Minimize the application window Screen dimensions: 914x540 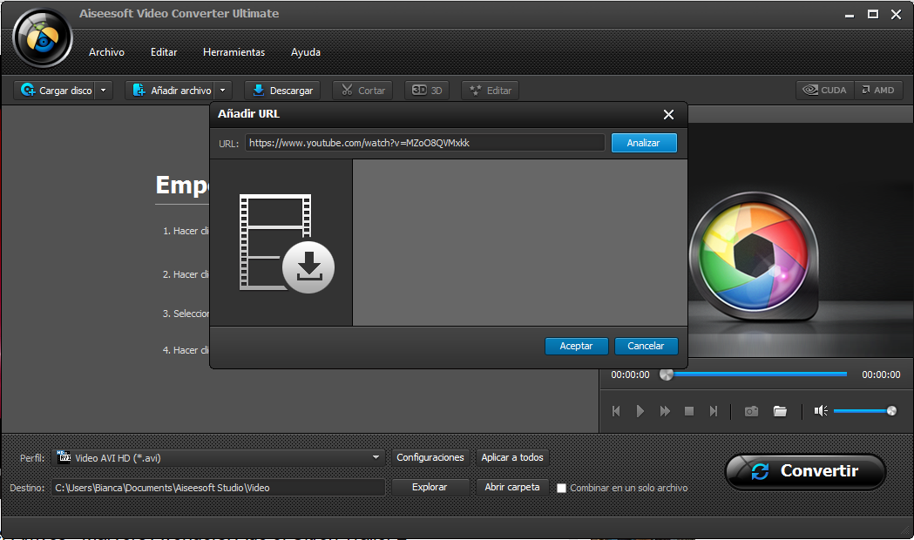[x=850, y=15]
